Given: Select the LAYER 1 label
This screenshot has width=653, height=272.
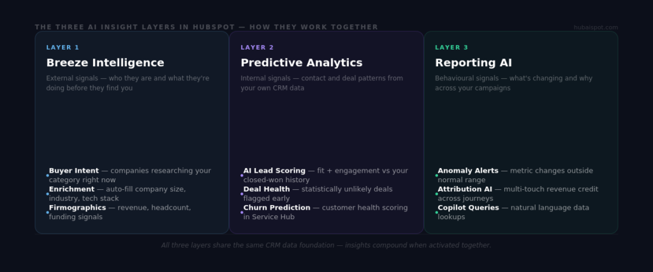Looking at the screenshot, I should tap(62, 47).
